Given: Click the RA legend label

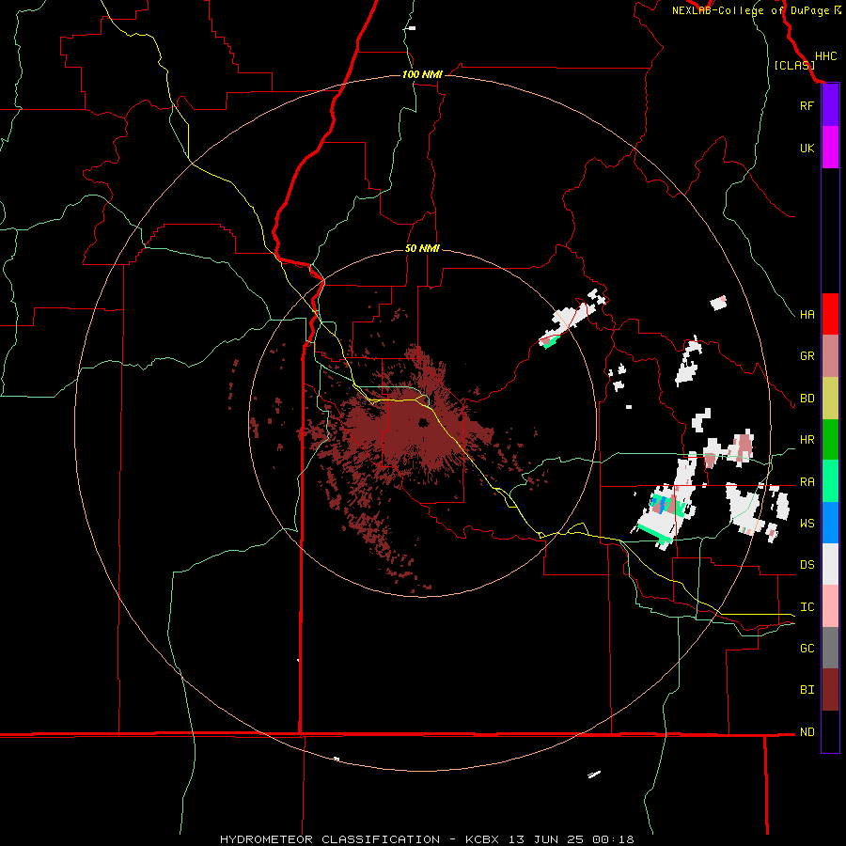Looking at the screenshot, I should click(x=807, y=482).
